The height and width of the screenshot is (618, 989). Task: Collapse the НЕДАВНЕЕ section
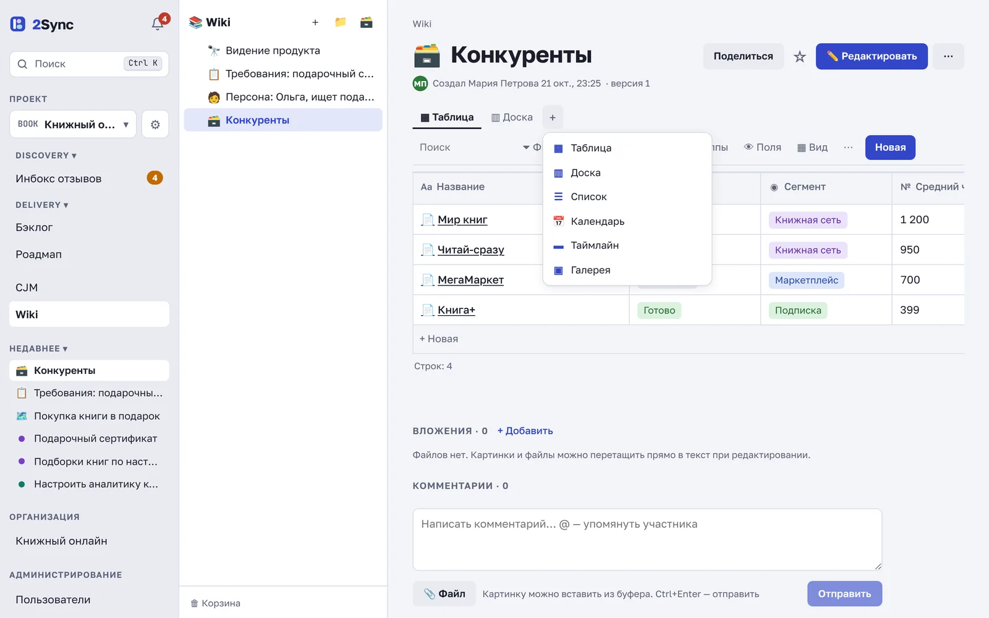[x=38, y=349]
